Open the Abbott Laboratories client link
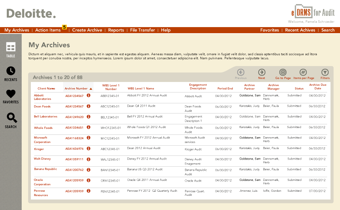Viewport: 340px width, 210px height. click(x=42, y=97)
